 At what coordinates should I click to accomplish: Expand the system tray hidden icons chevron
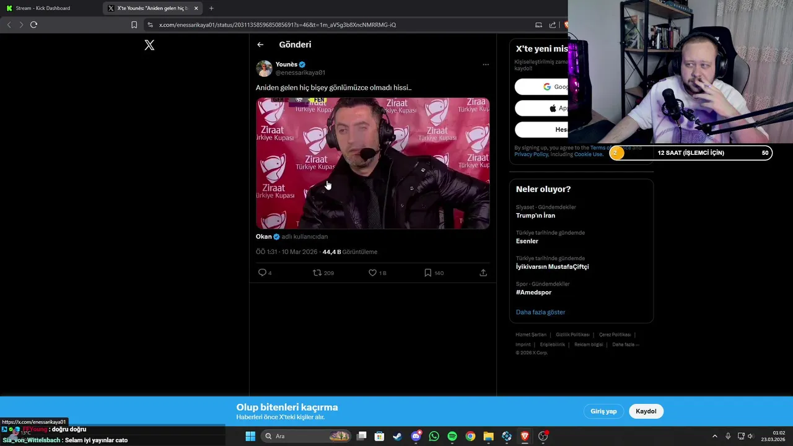714,436
